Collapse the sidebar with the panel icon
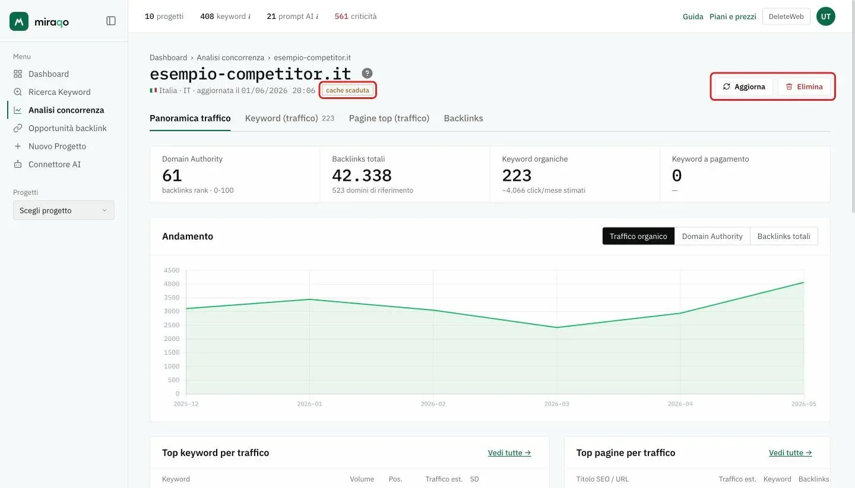 (x=111, y=21)
